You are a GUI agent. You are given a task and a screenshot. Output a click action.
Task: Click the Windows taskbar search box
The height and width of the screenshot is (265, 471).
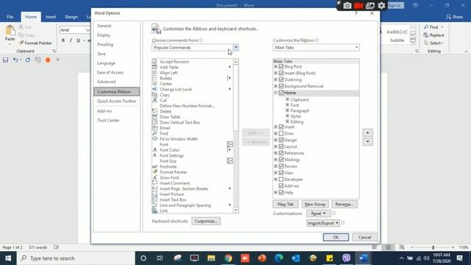[x=76, y=258]
